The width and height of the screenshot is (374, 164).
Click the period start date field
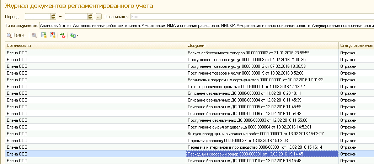click(x=38, y=17)
